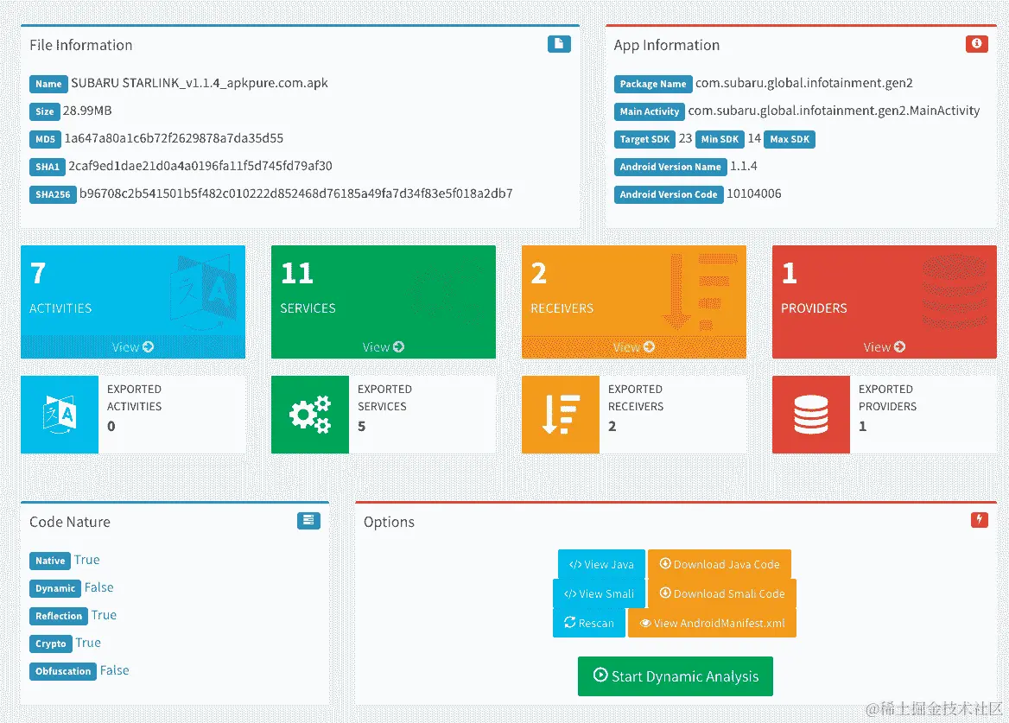The image size is (1009, 723).
Task: Open View AndroidManifest.xml
Action: (712, 623)
